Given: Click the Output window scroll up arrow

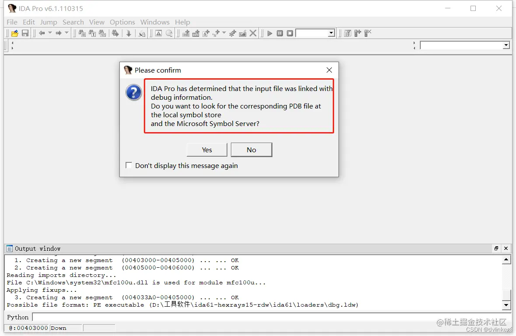Looking at the screenshot, I should (506, 260).
